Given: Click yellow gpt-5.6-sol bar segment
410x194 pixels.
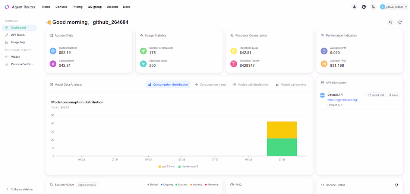Looking at the screenshot, I should pyautogui.click(x=282, y=130).
